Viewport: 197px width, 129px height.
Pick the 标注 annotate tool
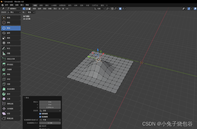tap(11, 48)
